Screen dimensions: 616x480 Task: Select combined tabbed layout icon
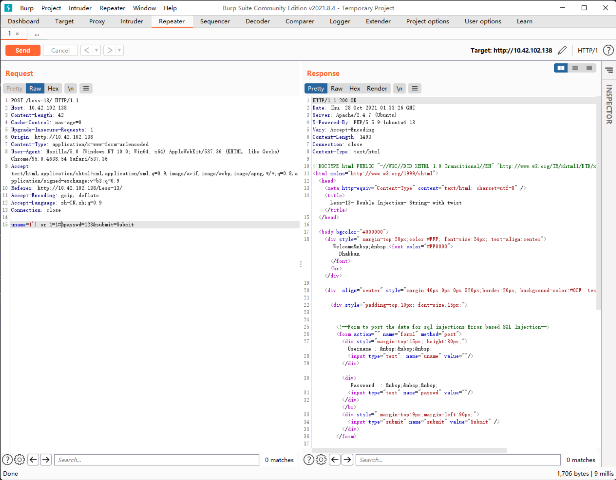pos(589,68)
